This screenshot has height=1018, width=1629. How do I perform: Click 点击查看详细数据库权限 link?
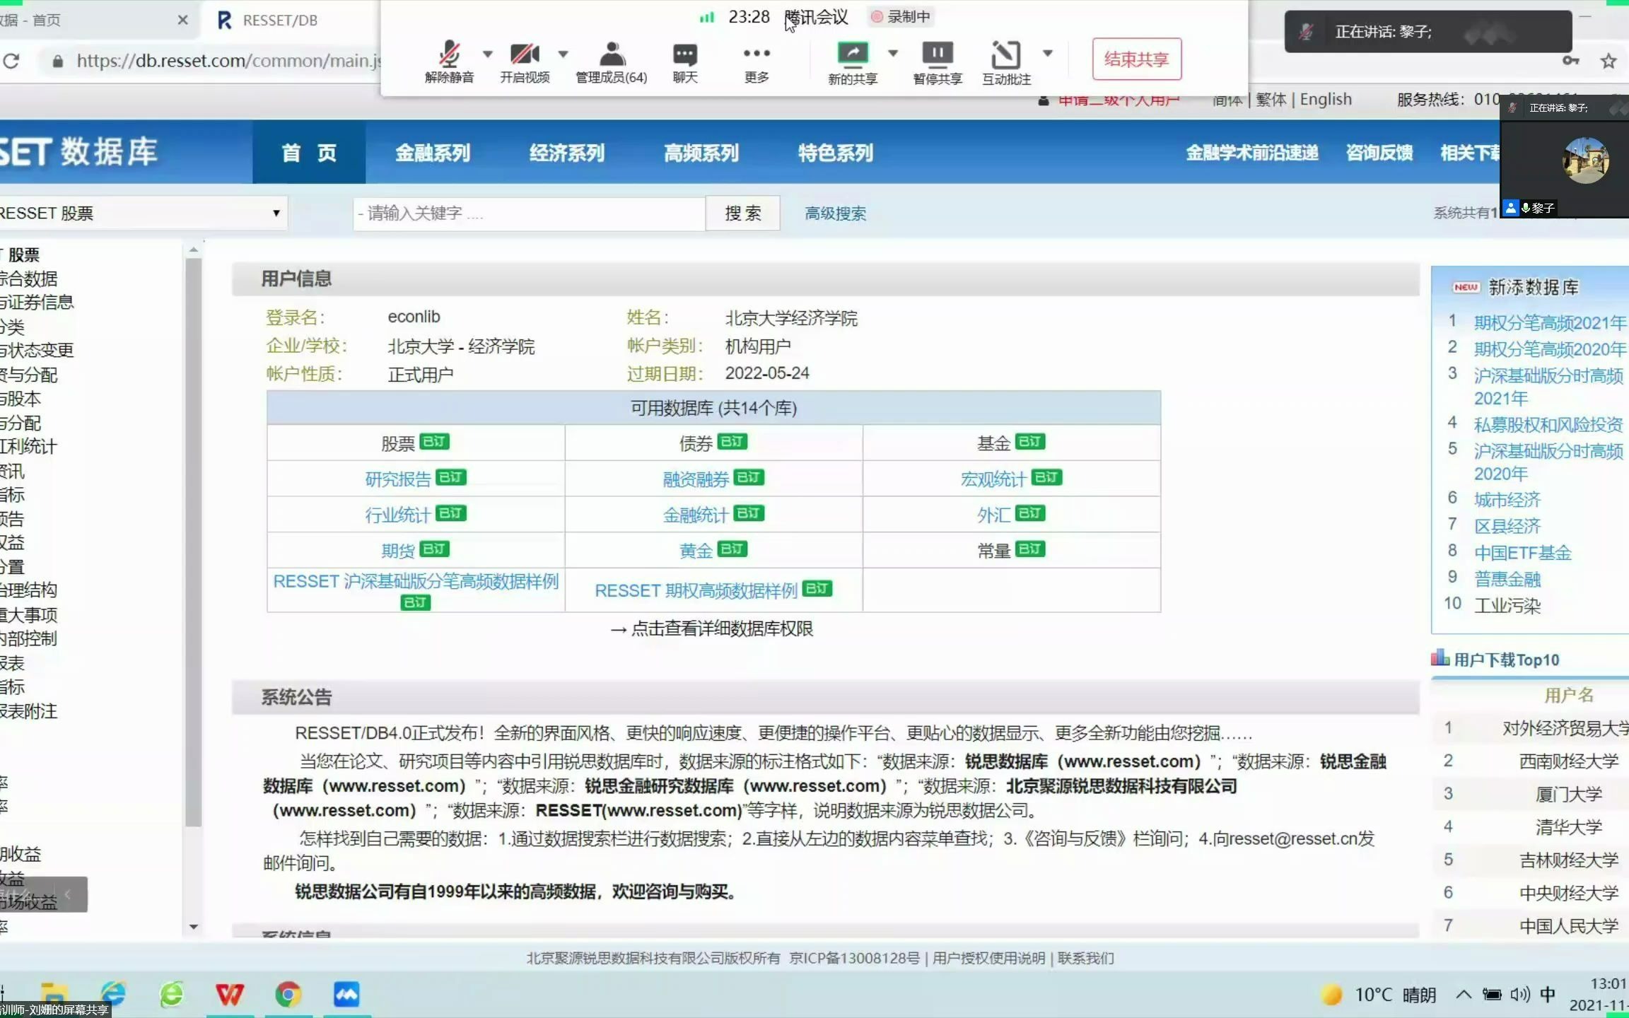point(722,628)
